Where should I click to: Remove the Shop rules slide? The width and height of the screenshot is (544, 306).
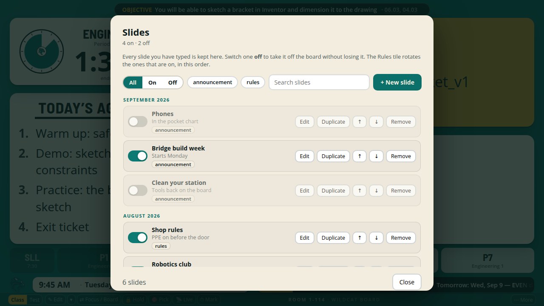click(401, 238)
